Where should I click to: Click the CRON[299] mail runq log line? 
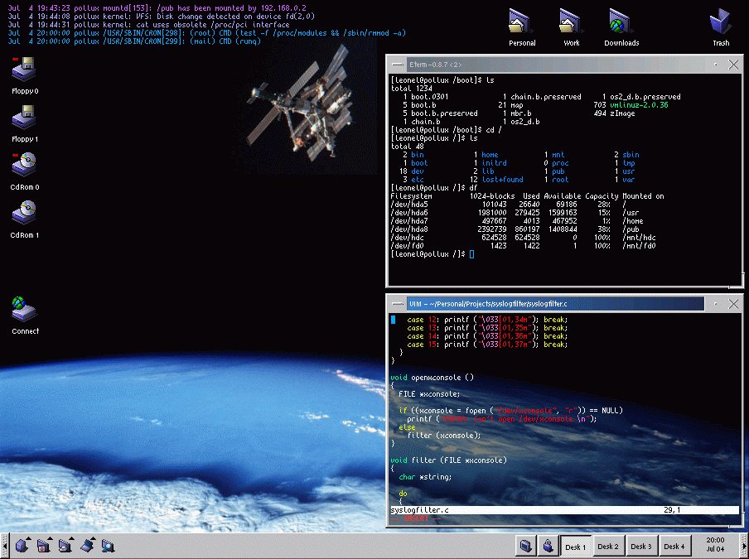click(134, 41)
